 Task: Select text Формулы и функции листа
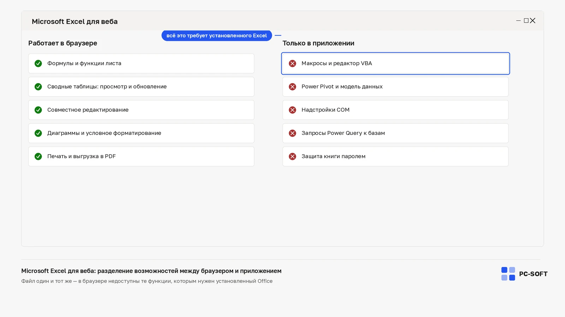84,63
